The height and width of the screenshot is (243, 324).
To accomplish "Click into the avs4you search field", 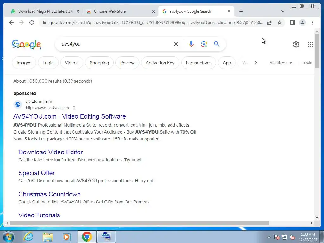I will point(116,44).
